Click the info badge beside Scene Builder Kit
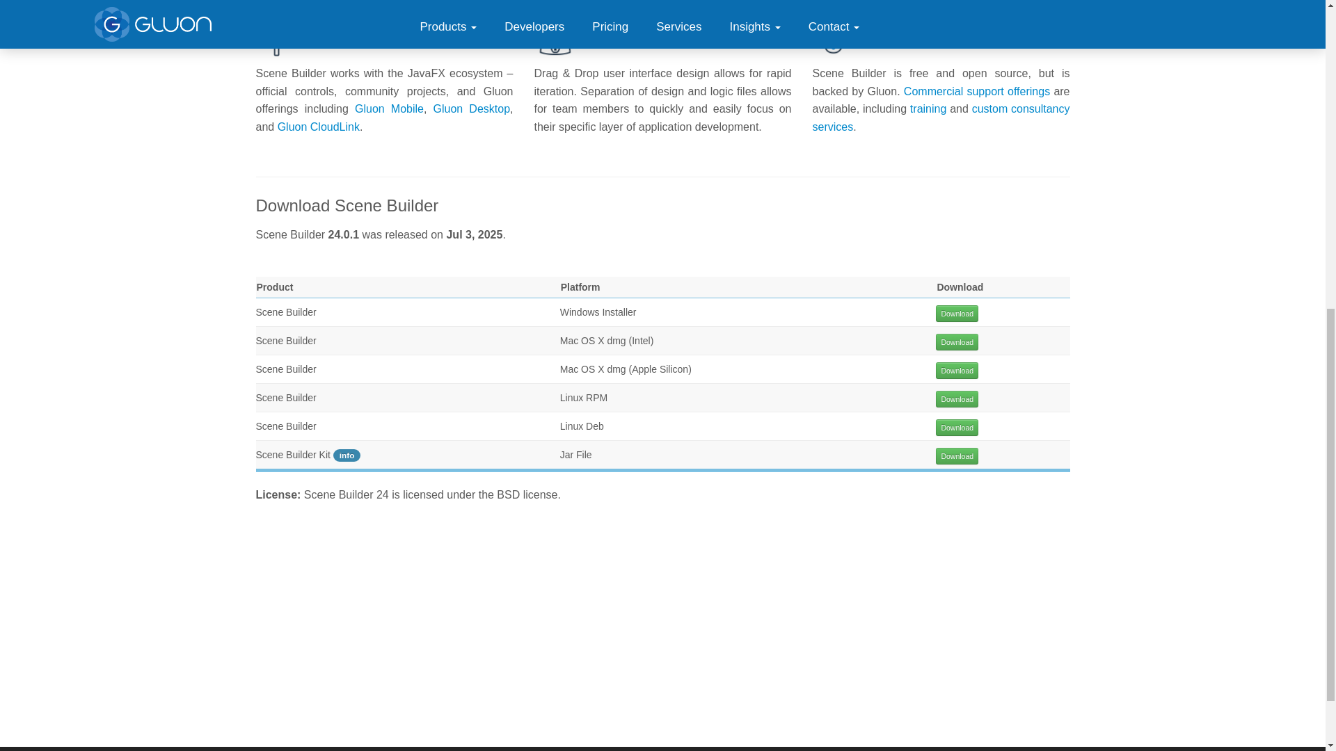 347,455
